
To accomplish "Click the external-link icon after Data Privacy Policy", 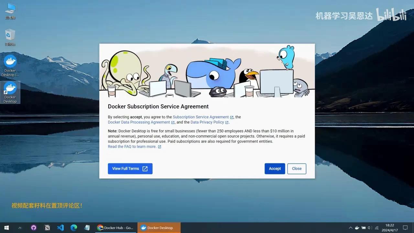I will point(227,122).
